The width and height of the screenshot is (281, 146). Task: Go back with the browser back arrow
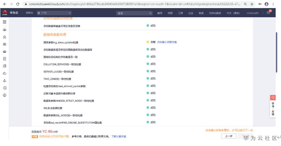point(5,4)
